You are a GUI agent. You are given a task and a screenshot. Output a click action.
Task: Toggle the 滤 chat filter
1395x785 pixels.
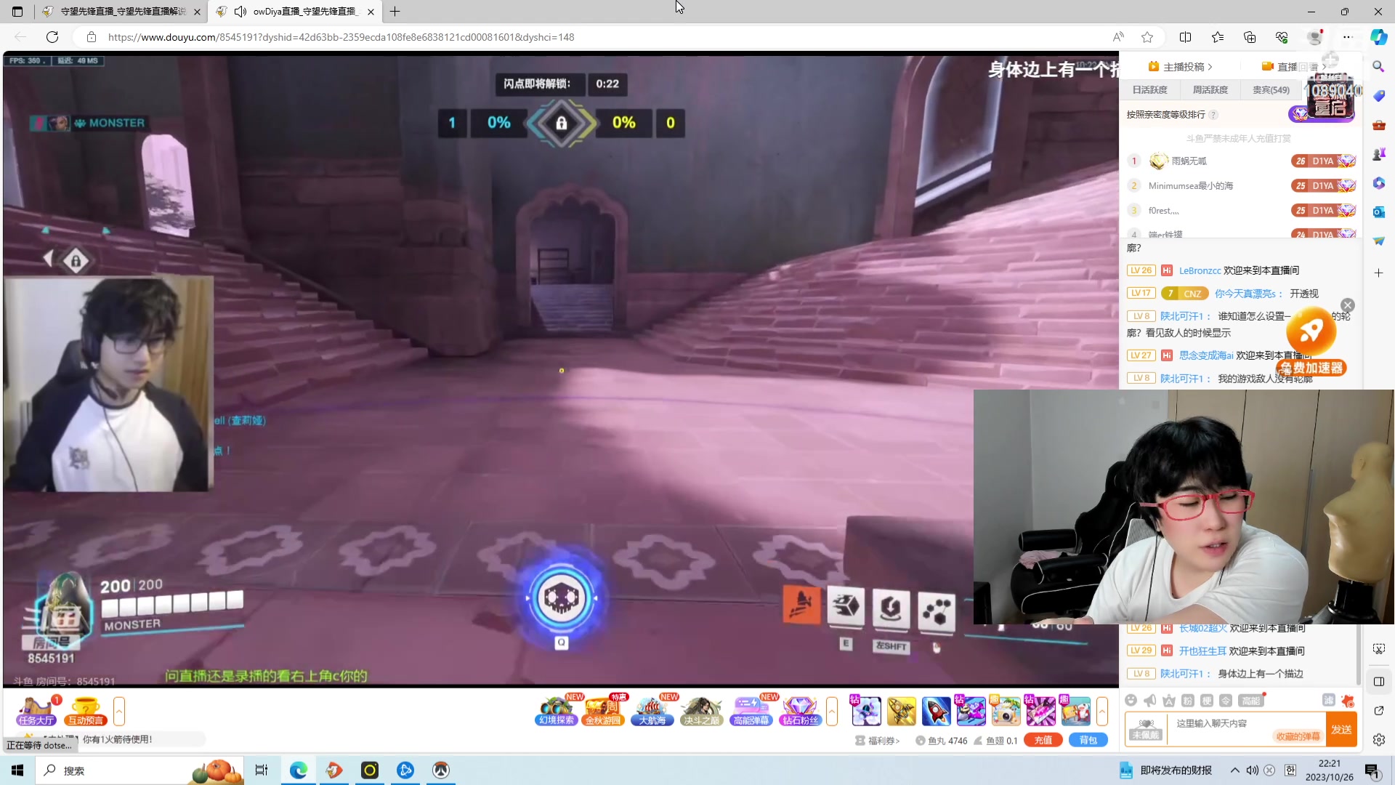tap(1328, 700)
